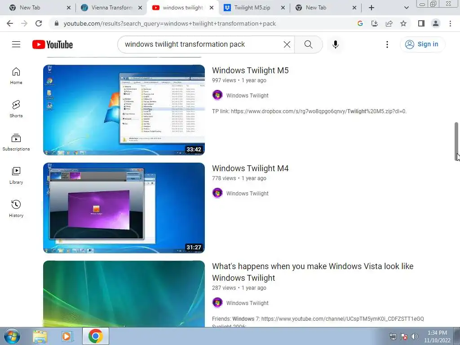Close the Twilight M5.zip tab
Viewport: 460px width, 345px height.
[x=283, y=8]
